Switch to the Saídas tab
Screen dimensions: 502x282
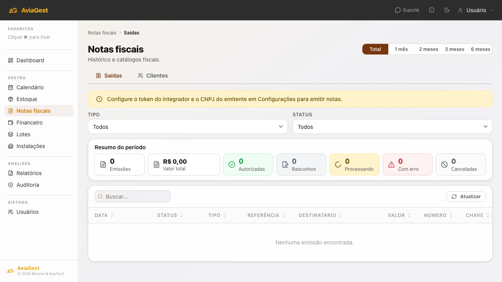(109, 76)
